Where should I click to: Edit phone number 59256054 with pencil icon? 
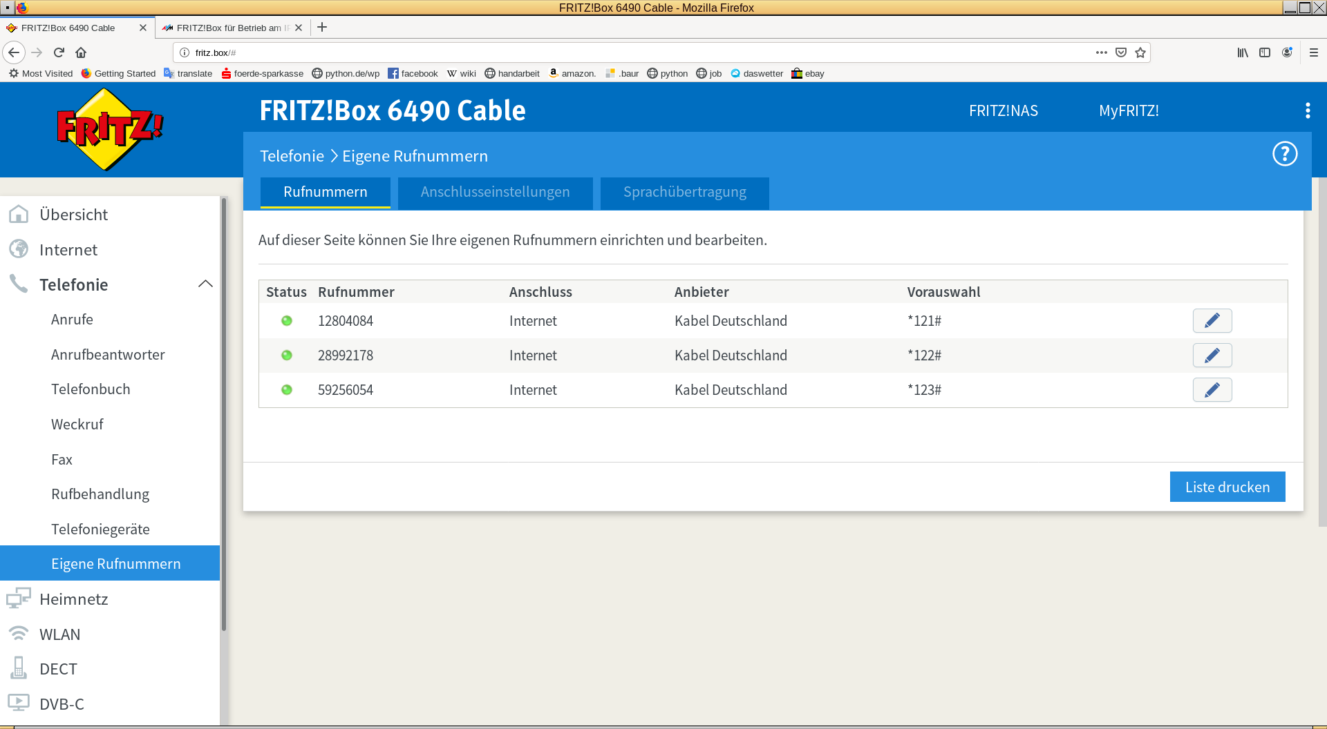click(x=1212, y=389)
